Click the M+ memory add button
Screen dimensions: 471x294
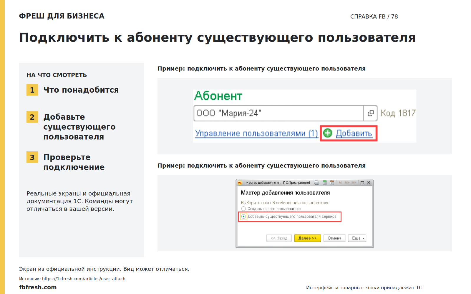pos(347,183)
